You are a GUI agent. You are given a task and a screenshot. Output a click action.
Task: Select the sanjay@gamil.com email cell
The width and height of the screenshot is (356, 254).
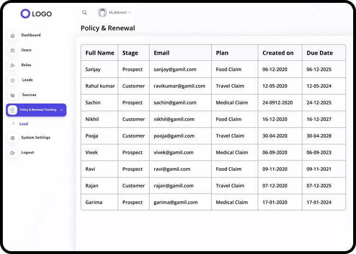pyautogui.click(x=175, y=69)
